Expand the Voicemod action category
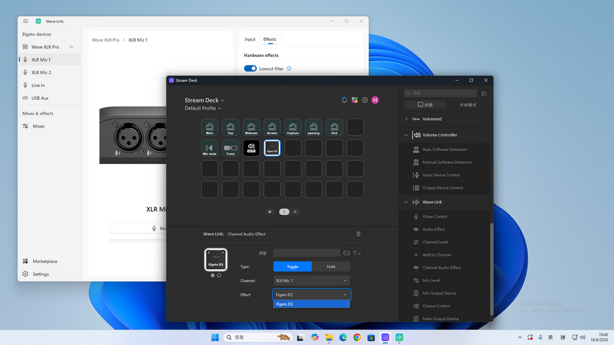Screen dimensions: 614x345 click(x=406, y=119)
